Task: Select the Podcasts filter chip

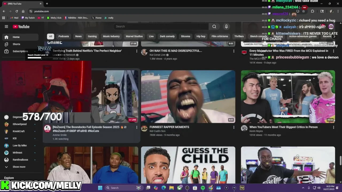Action: click(x=64, y=36)
